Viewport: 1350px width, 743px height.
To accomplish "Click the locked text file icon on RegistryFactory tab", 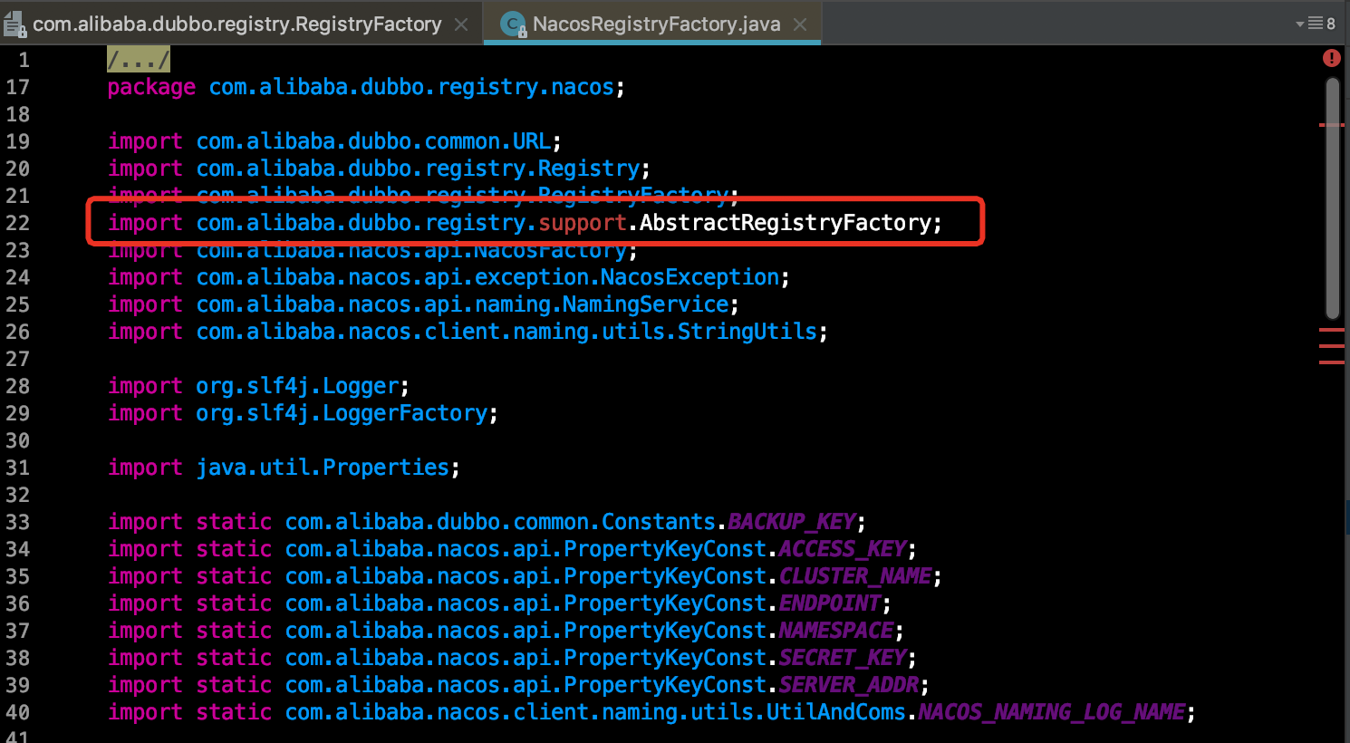I will click(x=14, y=24).
